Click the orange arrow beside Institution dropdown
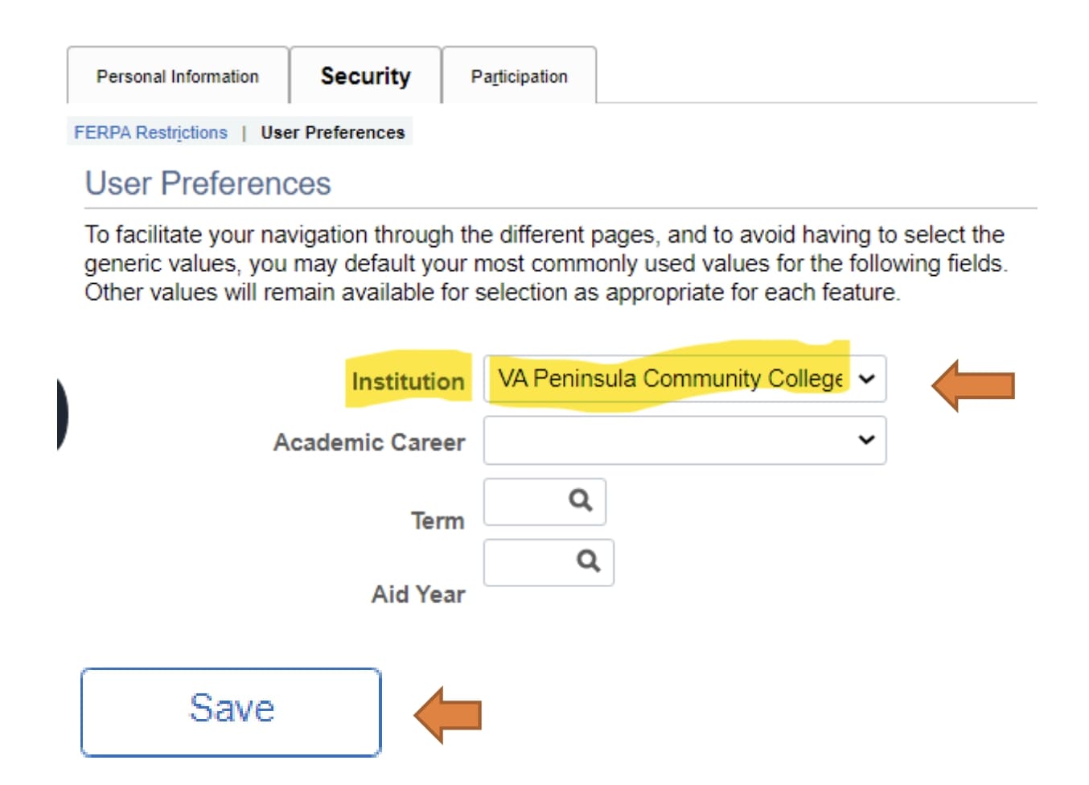This screenshot has width=1089, height=785. tap(973, 386)
